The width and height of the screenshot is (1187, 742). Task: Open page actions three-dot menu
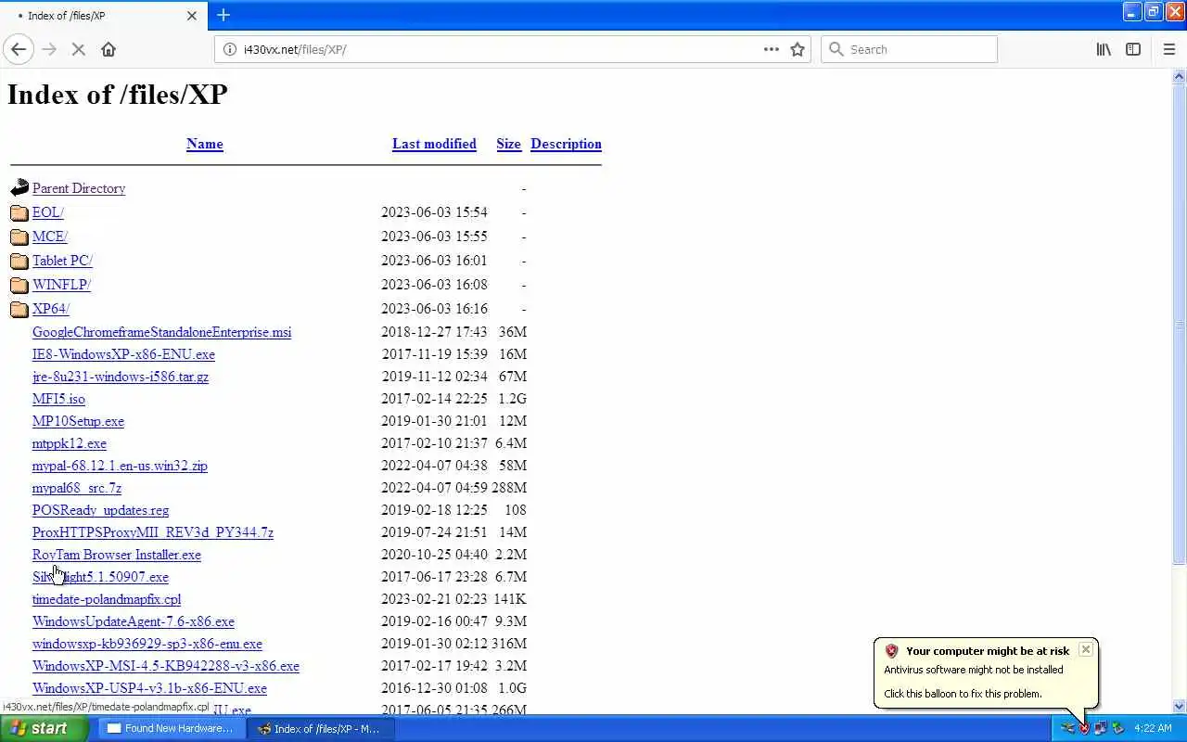(772, 49)
